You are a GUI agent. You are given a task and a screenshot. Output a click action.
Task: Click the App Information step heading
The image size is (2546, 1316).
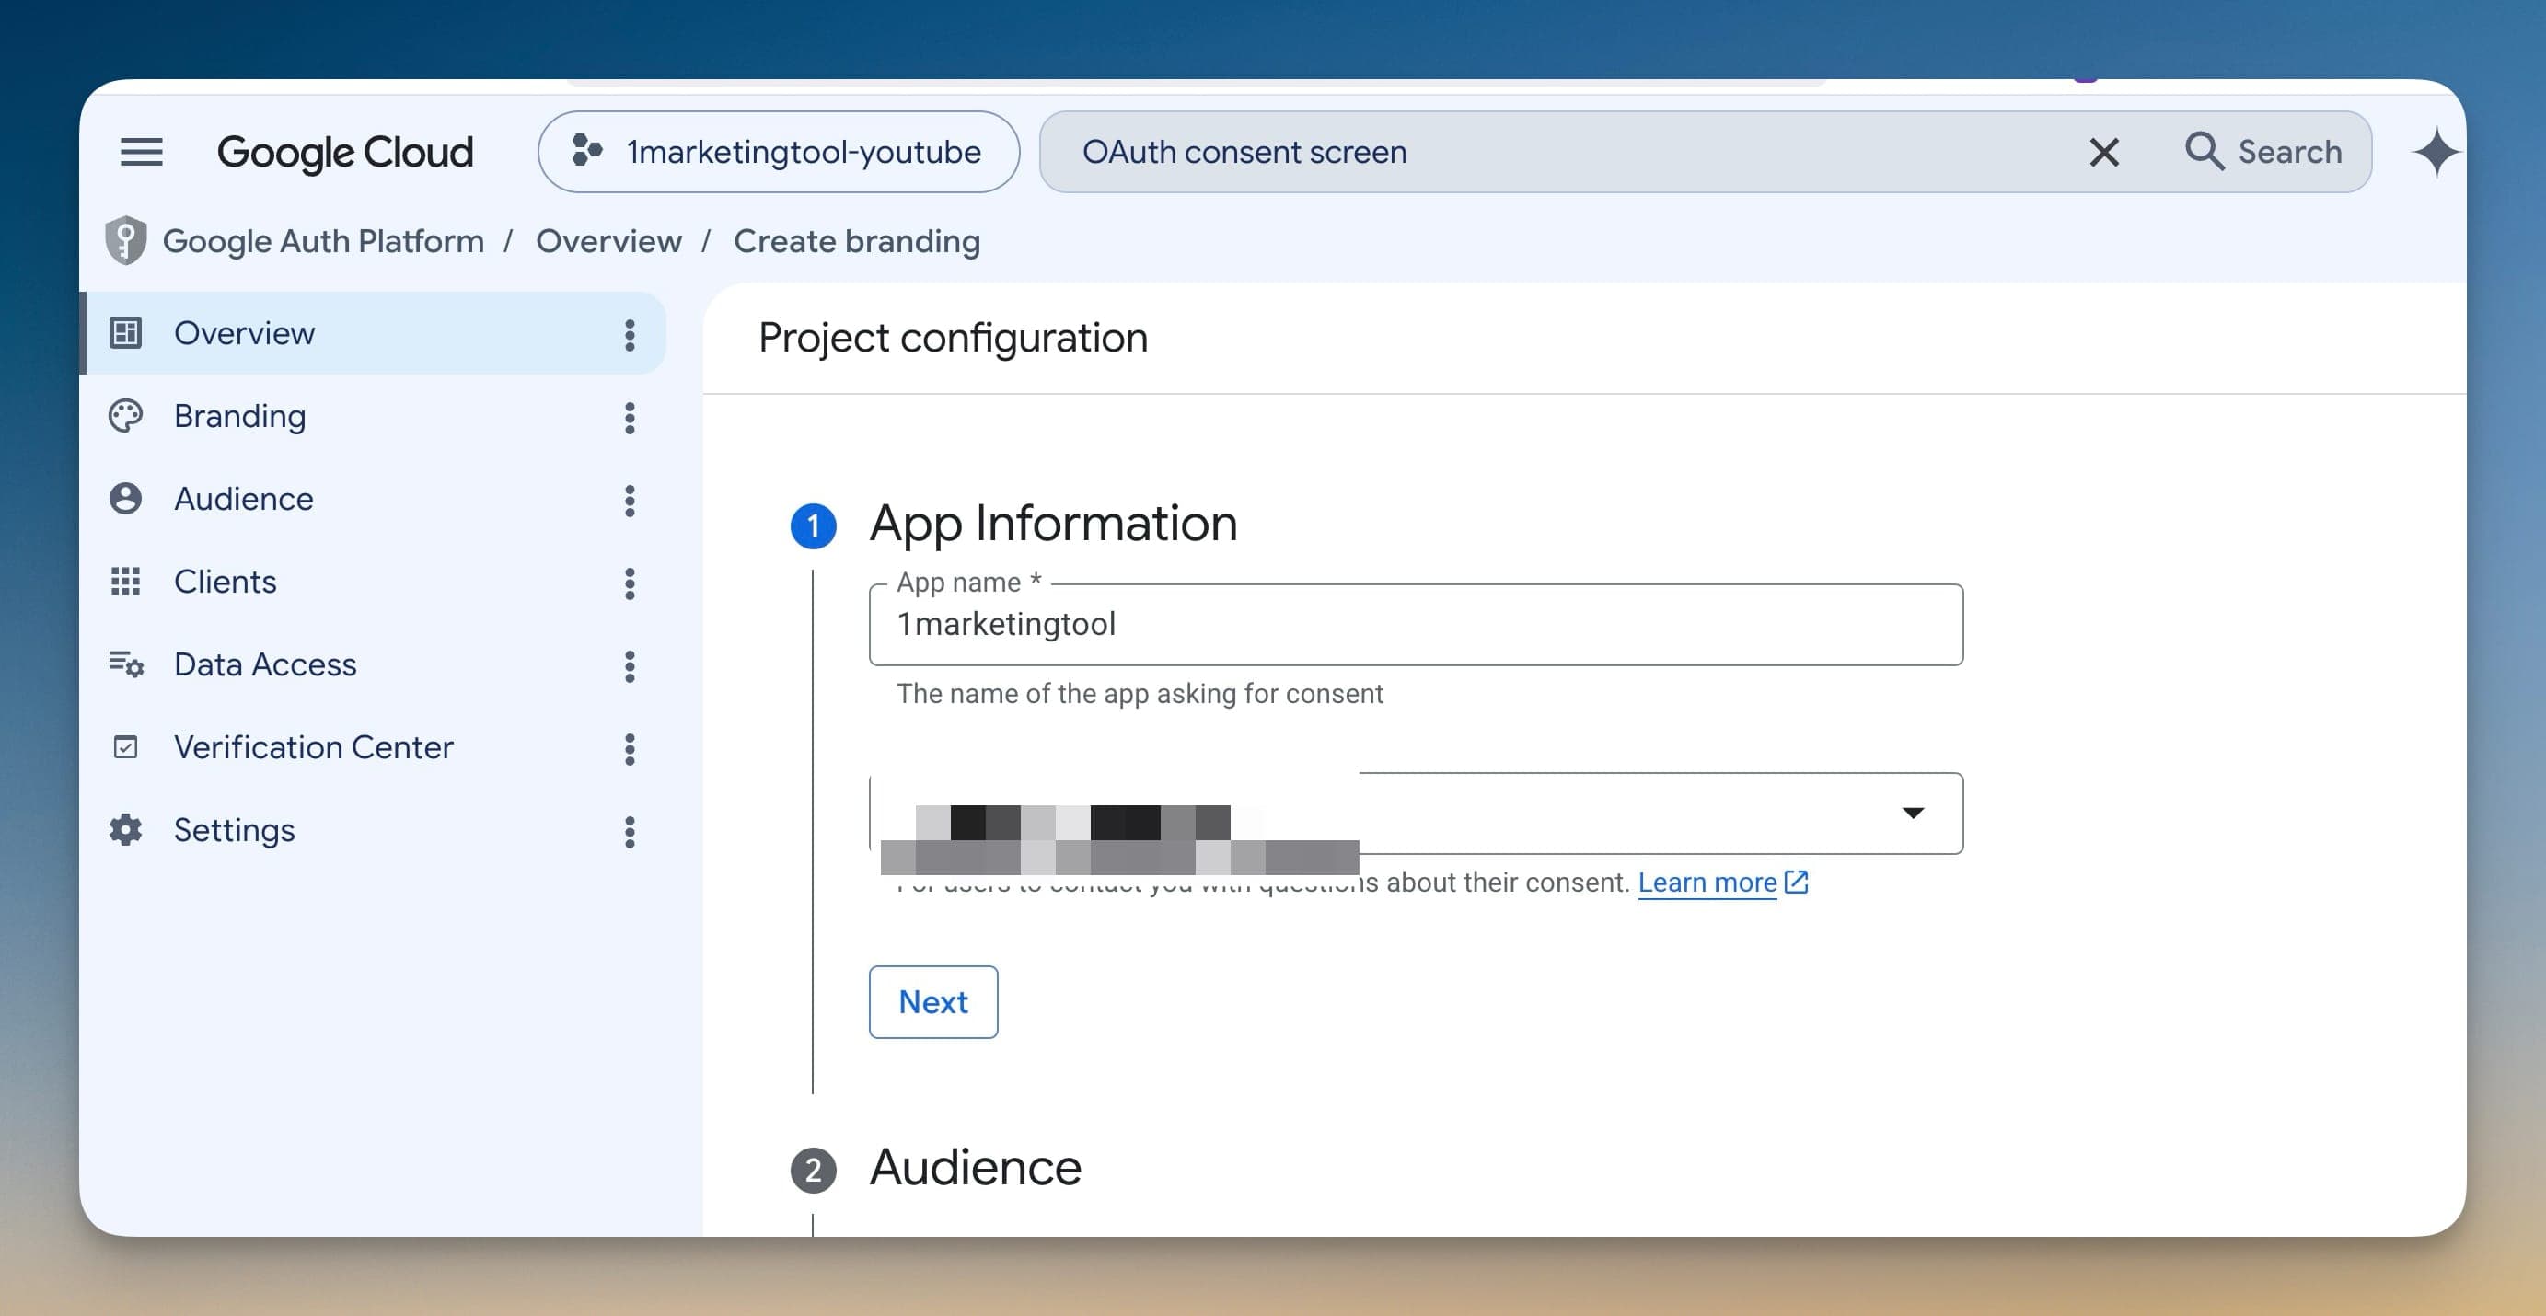pyautogui.click(x=1054, y=523)
